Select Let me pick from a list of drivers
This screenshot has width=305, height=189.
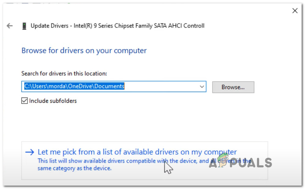(x=137, y=152)
